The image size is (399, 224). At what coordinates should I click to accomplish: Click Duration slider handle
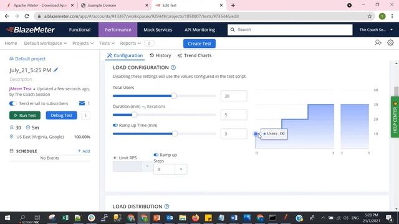135,114
